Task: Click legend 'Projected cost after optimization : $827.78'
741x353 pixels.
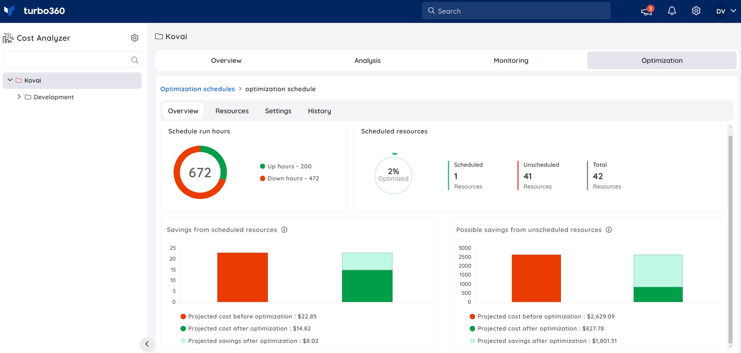Action: tap(537, 329)
